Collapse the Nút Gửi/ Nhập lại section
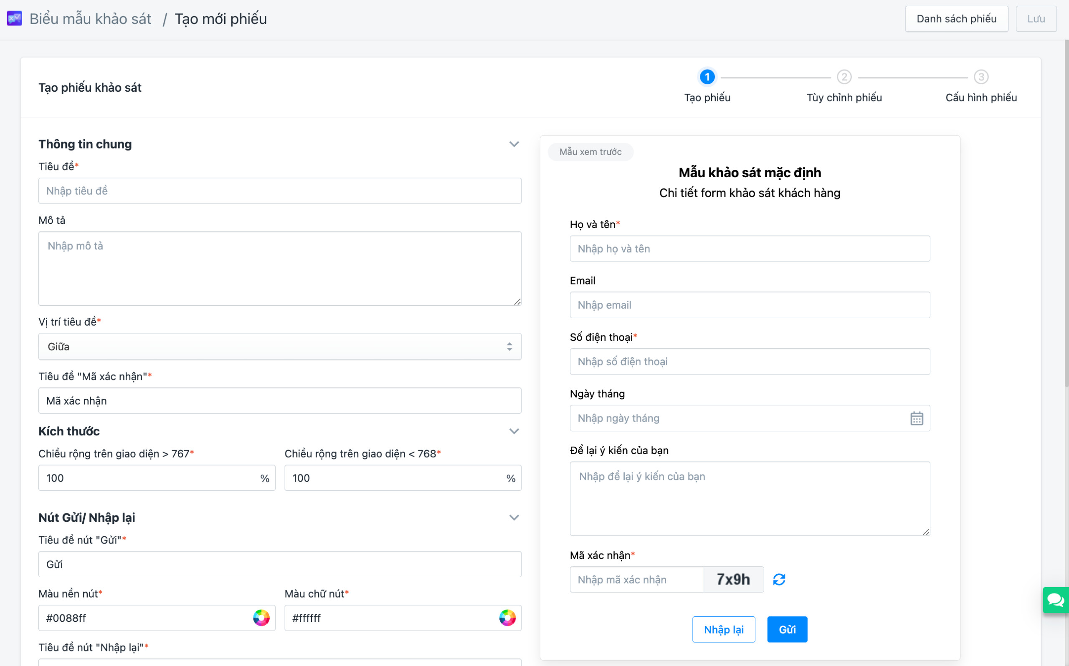 coord(514,517)
